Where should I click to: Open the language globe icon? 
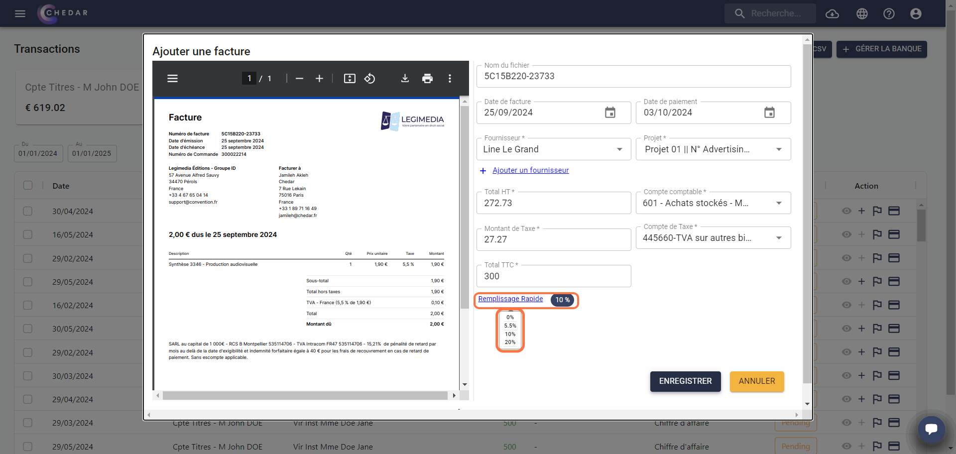862,14
